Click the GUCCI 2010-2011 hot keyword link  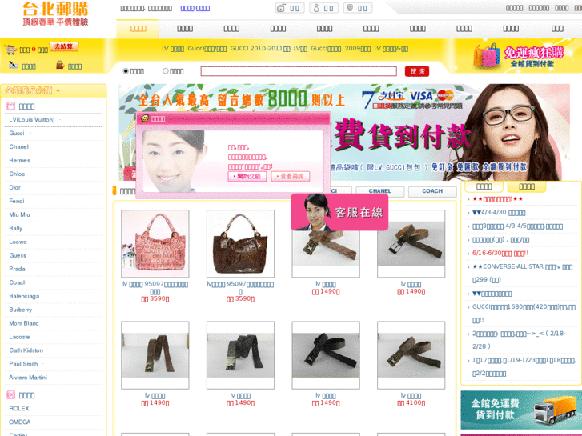click(x=260, y=49)
